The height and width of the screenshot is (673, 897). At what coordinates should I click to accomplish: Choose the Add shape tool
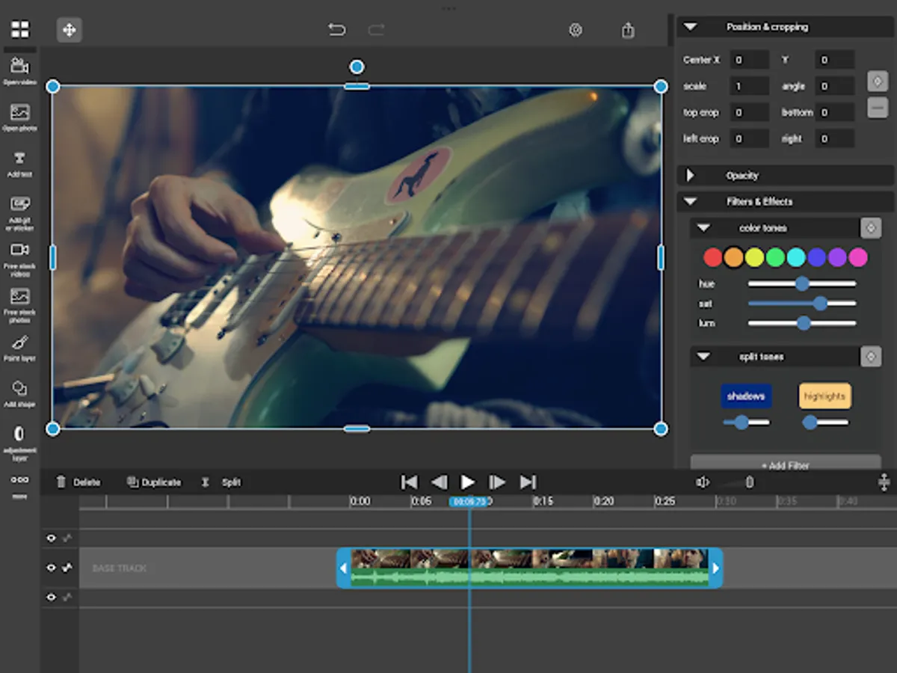click(19, 393)
